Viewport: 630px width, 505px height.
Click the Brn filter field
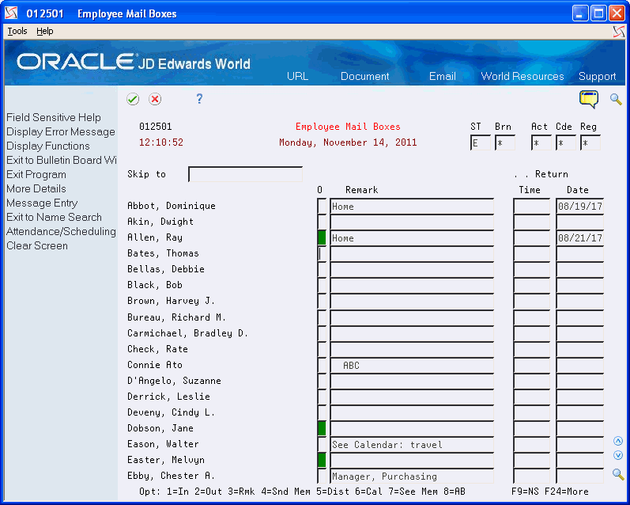point(505,142)
